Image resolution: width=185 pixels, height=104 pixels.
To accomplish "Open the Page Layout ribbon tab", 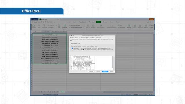I will click(83, 22).
